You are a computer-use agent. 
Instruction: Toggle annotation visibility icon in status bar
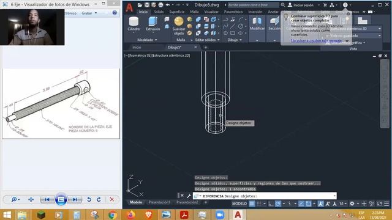click(x=320, y=204)
